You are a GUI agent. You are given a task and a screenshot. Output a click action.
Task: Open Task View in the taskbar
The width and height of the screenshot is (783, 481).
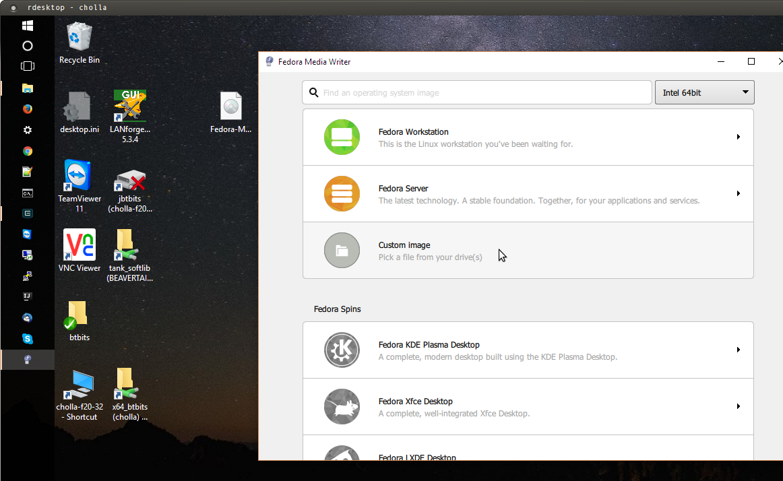pyautogui.click(x=28, y=66)
